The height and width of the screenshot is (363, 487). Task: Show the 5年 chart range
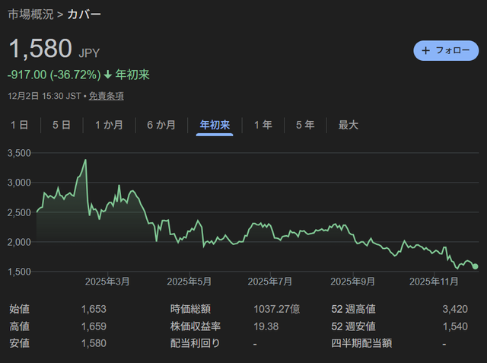pyautogui.click(x=305, y=125)
